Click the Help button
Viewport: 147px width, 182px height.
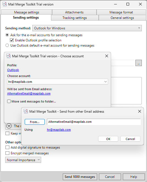click(134, 177)
